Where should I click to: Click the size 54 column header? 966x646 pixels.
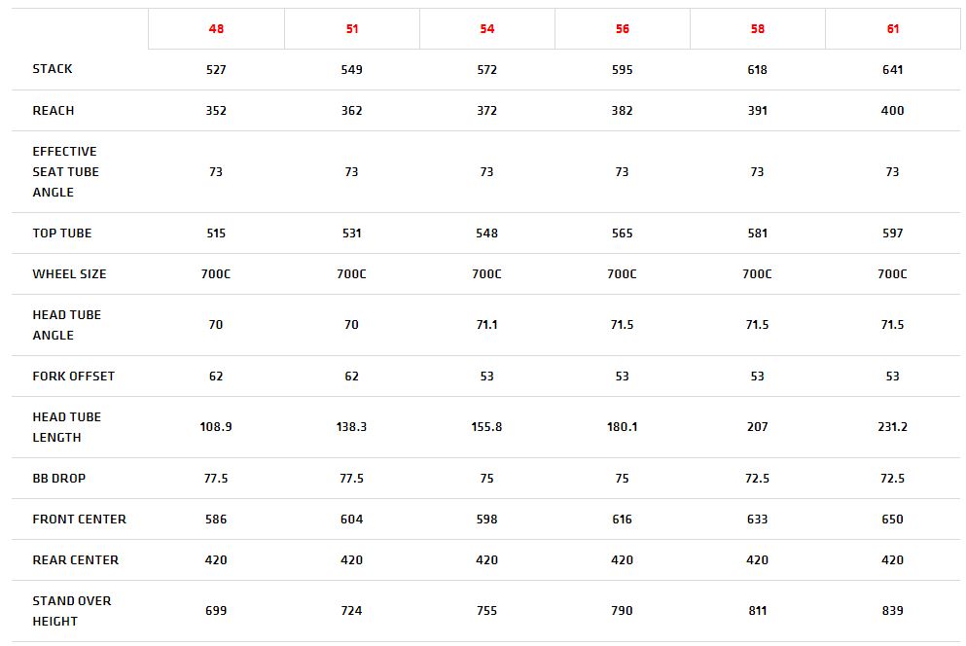point(486,29)
